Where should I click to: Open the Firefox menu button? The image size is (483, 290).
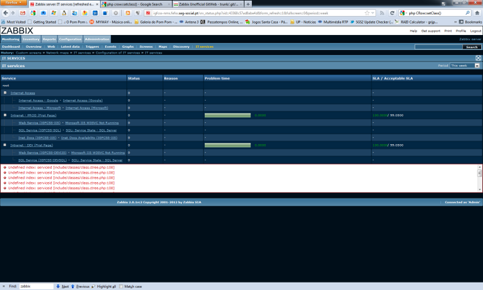13,2
